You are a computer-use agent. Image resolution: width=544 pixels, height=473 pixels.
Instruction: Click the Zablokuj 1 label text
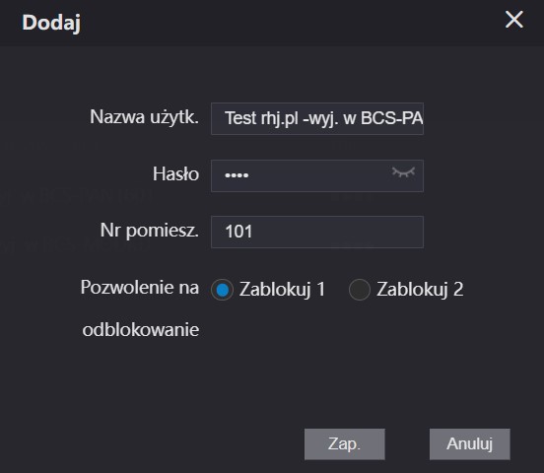[x=283, y=290]
